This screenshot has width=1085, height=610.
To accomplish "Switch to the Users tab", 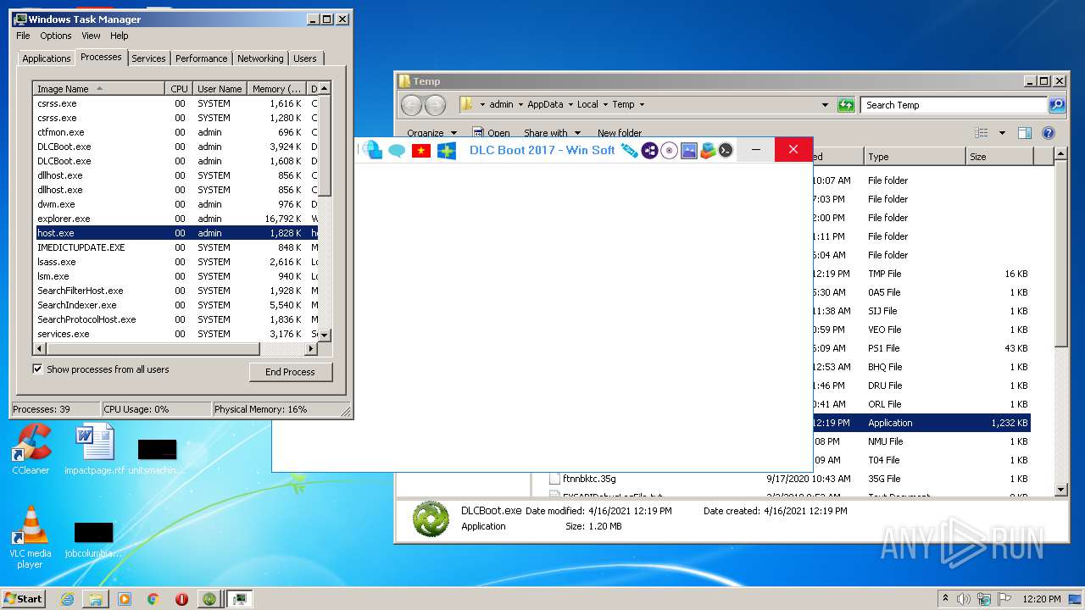I will click(x=305, y=58).
